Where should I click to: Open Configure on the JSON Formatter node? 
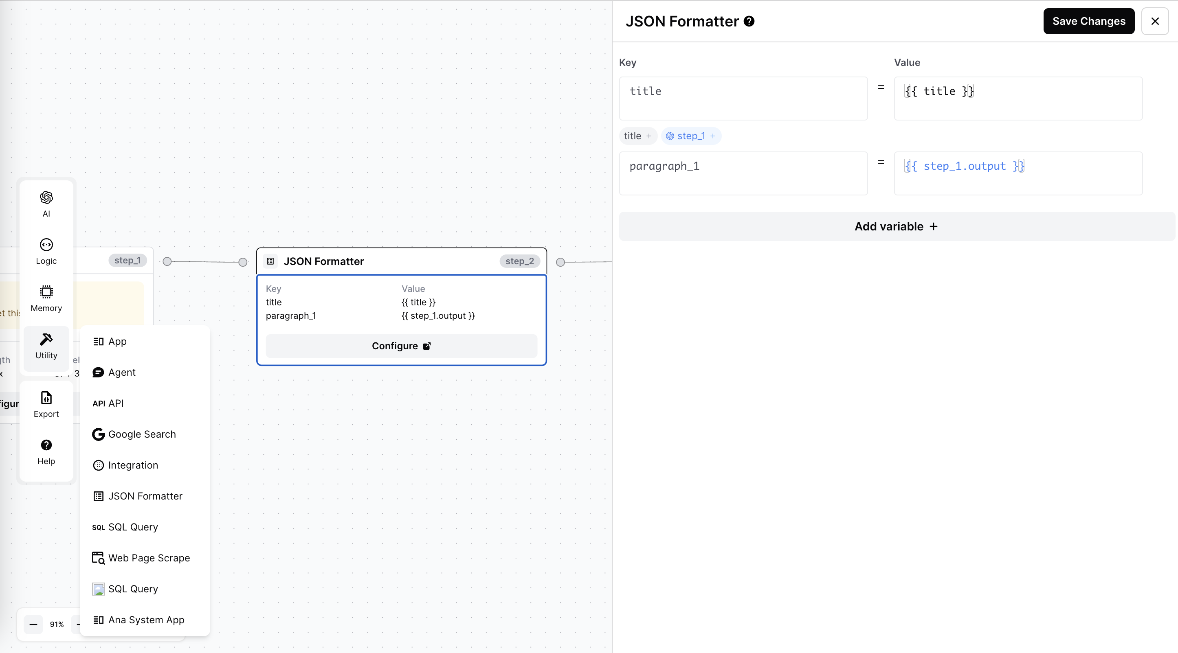click(401, 346)
